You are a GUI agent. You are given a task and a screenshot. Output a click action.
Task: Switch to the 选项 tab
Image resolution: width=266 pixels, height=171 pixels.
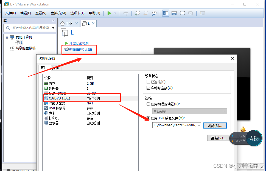56,68
